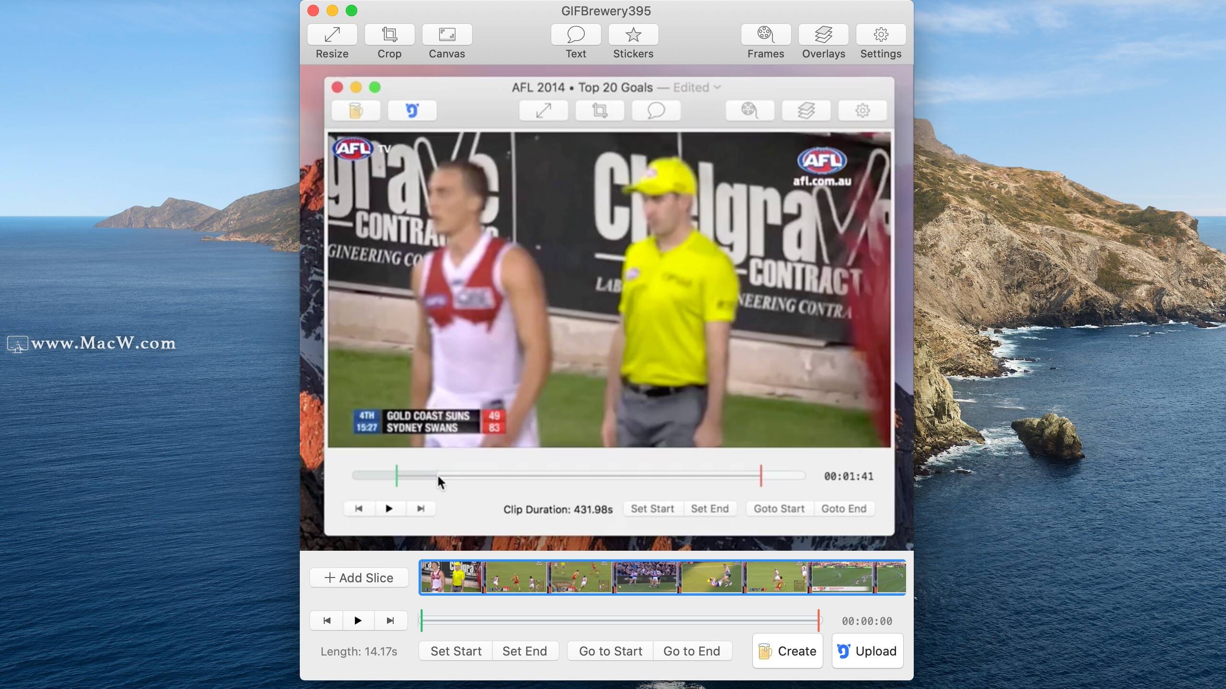Open the Frames settings
The image size is (1226, 689).
(x=766, y=34)
